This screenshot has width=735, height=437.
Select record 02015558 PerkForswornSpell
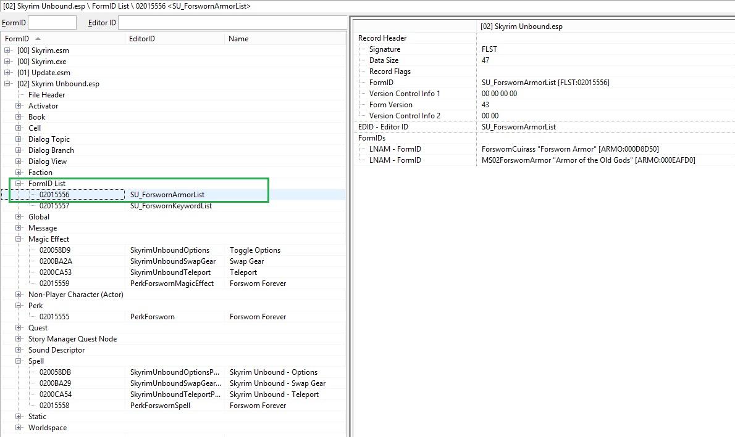(173, 406)
